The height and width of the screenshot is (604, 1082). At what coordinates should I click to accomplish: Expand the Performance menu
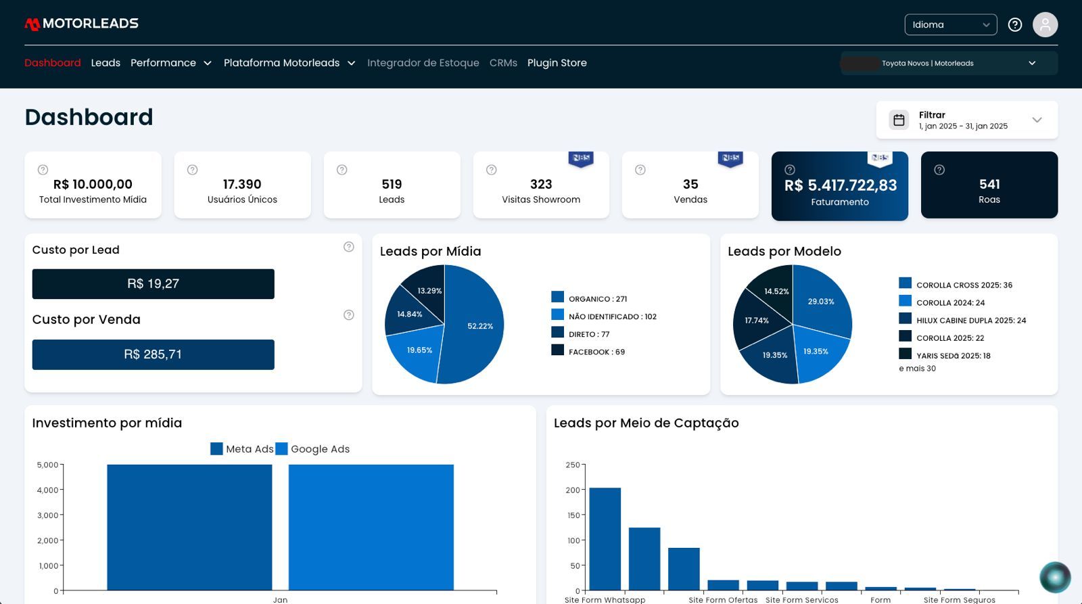click(171, 63)
